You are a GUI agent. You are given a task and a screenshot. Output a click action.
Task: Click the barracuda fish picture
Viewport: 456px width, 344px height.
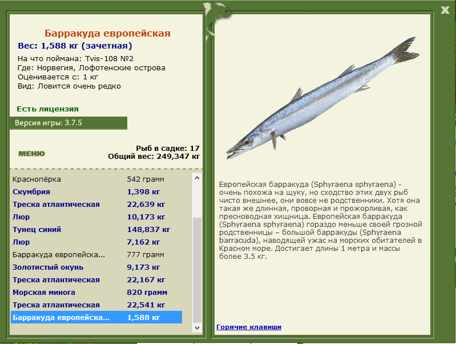323,98
